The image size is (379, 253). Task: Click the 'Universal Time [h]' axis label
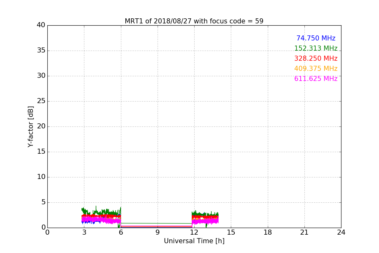coord(194,241)
